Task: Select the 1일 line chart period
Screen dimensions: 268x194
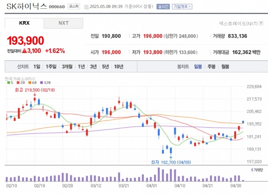Action: tap(37, 67)
